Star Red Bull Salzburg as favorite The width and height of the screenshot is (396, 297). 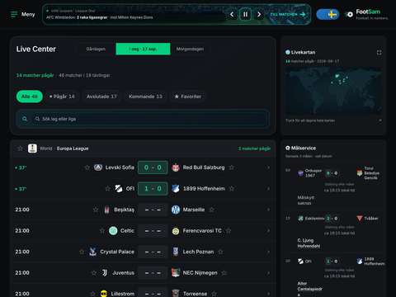coord(232,167)
